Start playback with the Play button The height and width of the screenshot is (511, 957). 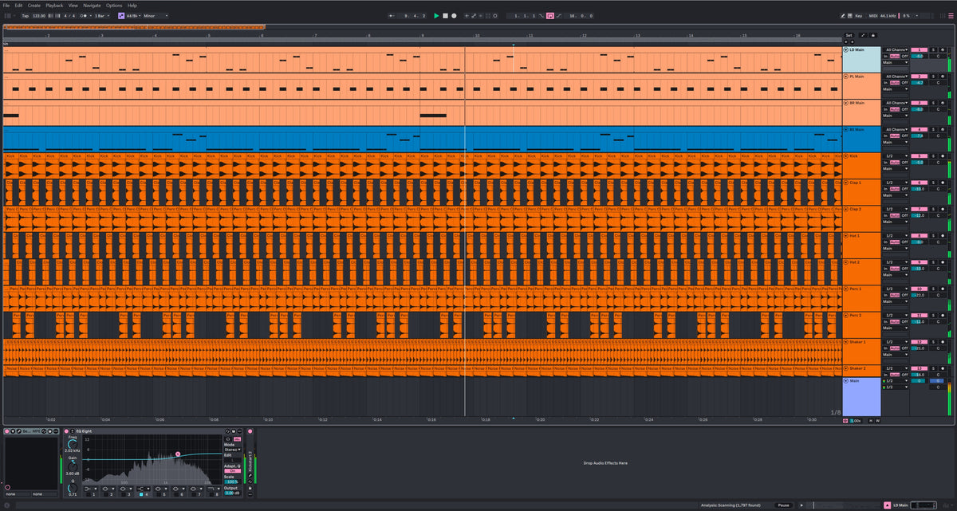[436, 15]
